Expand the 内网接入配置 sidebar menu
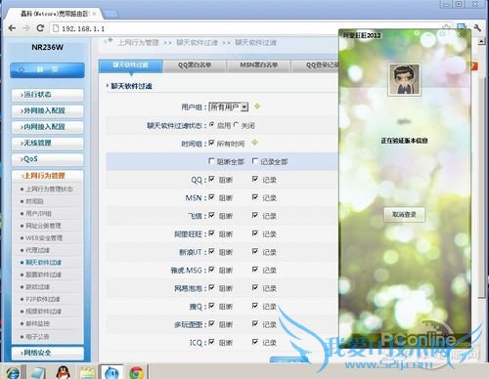 48,127
